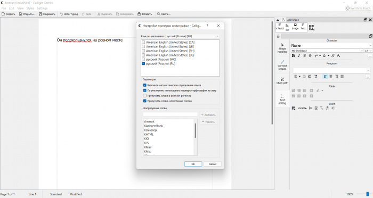Align paragraph text to the left
373x198 pixels.
pos(325,76)
